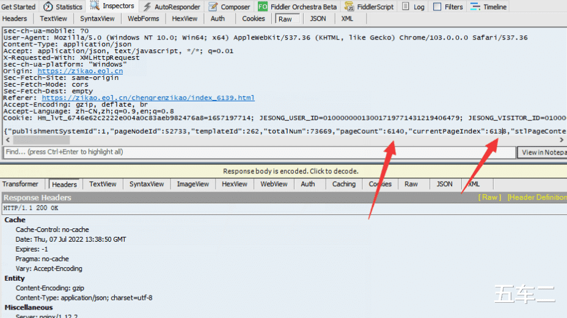This screenshot has height=318, width=567.
Task: Select the request HexView tab
Action: (x=185, y=18)
